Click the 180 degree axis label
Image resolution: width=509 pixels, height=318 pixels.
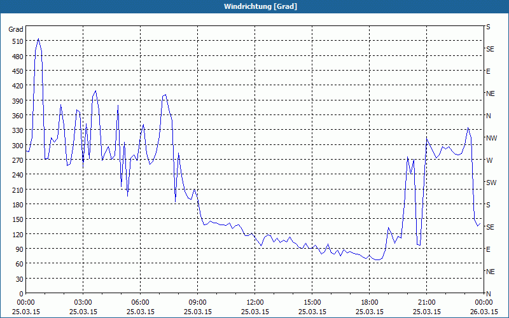tap(18, 204)
